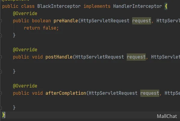
Task: Click fold-end marker after preHandle closing brace
Action: (x=1, y=35)
